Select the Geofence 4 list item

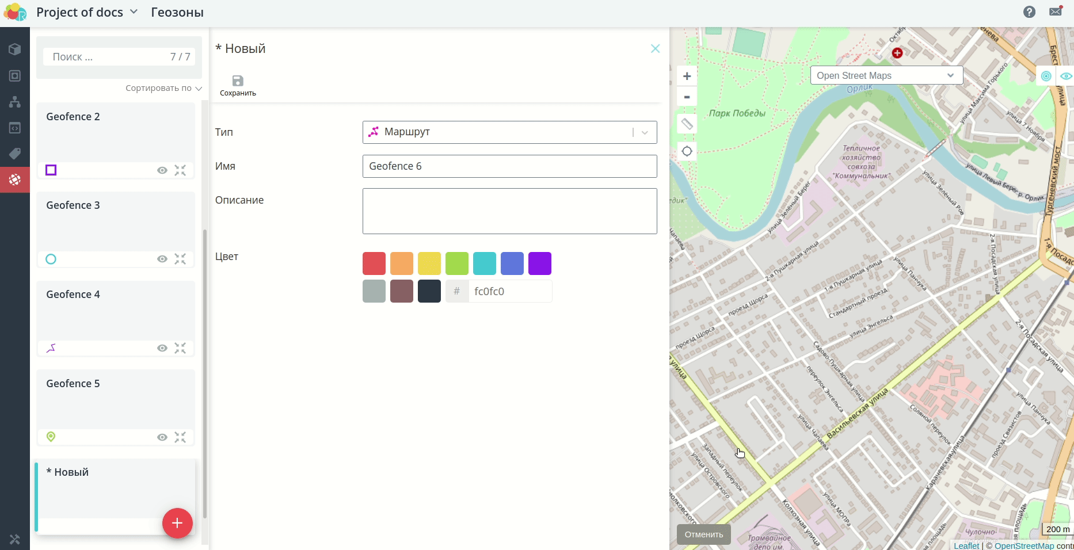(x=116, y=319)
